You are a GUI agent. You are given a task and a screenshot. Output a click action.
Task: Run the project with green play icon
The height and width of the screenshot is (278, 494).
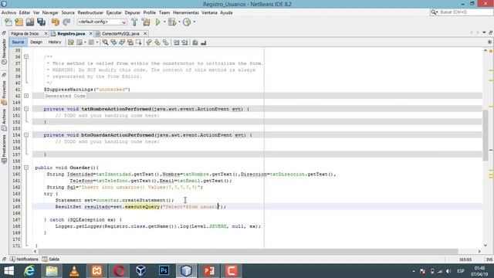(x=157, y=22)
